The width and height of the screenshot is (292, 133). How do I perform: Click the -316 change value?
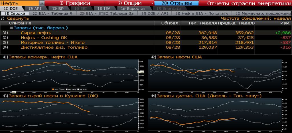(285, 47)
